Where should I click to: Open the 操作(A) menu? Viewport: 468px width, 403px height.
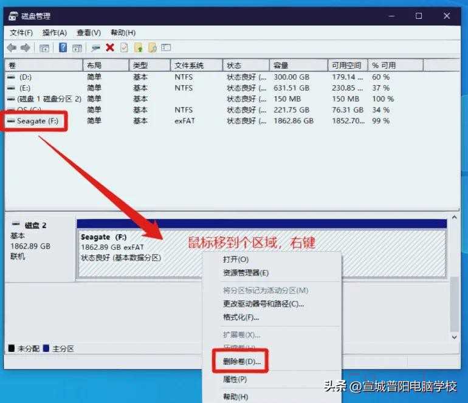(55, 33)
